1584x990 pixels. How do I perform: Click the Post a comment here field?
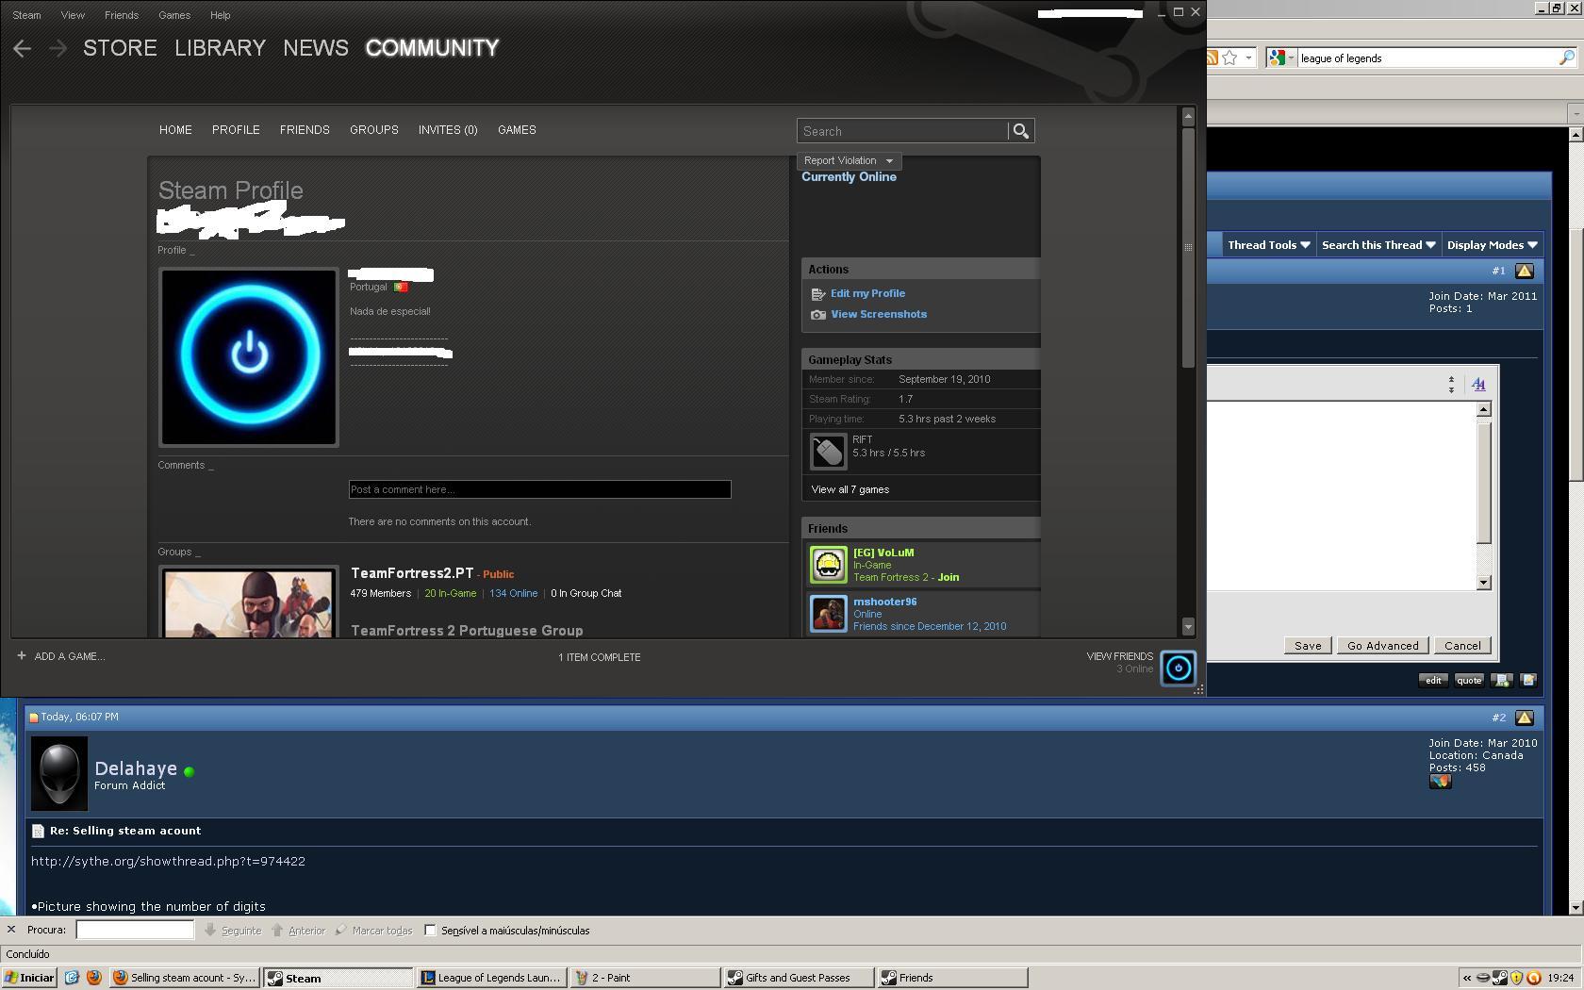(x=539, y=489)
